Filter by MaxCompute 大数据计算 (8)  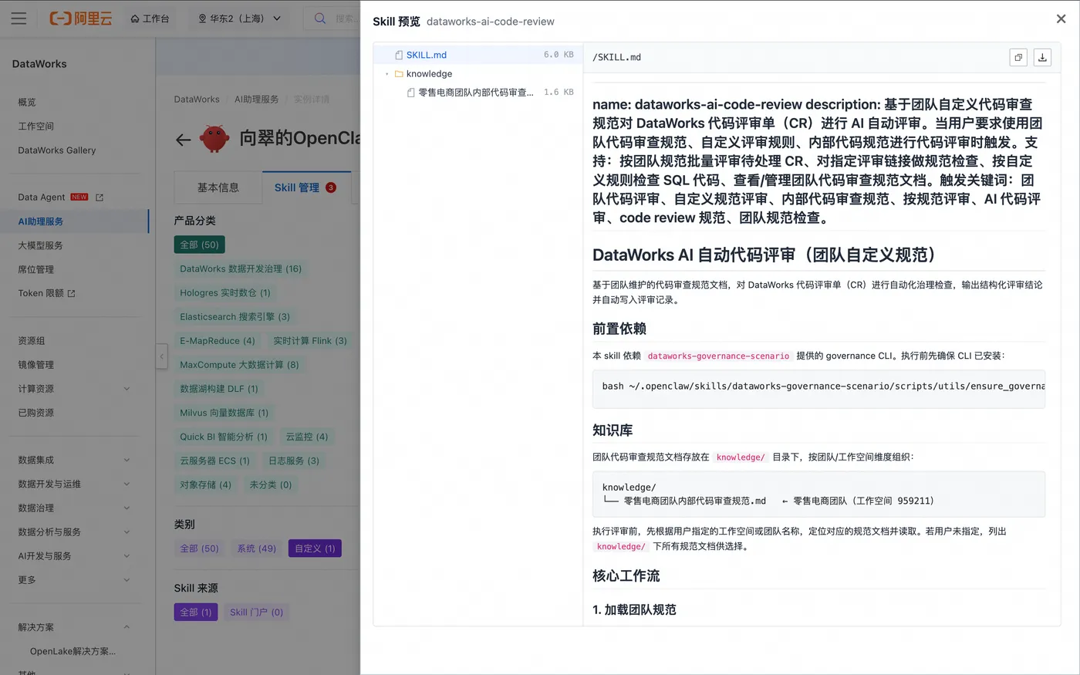coord(239,364)
